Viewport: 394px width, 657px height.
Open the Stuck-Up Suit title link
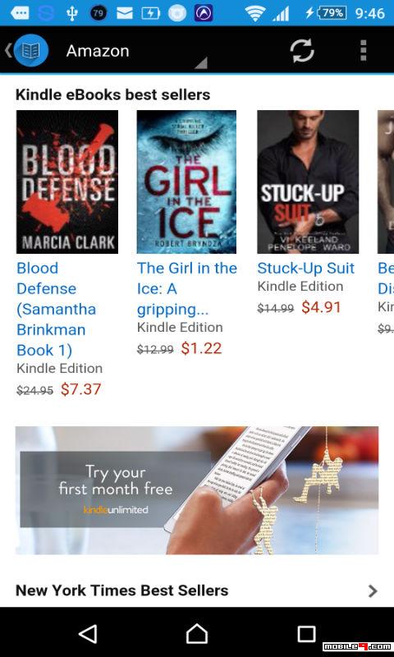(305, 269)
